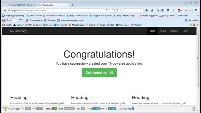Go back with the browser back arrow
The width and height of the screenshot is (201, 113).
[x=5, y=10]
